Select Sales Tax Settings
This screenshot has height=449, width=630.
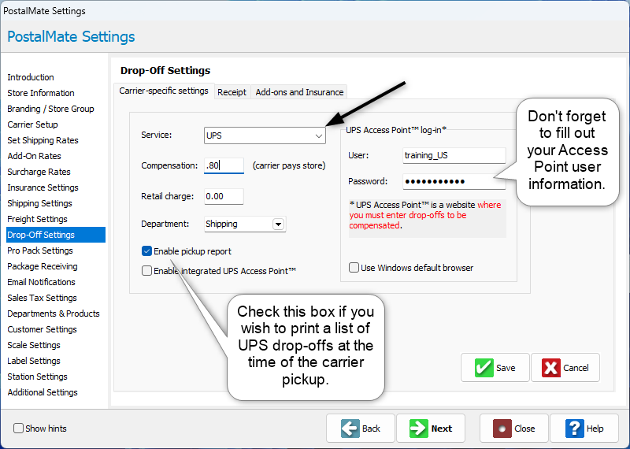click(42, 298)
